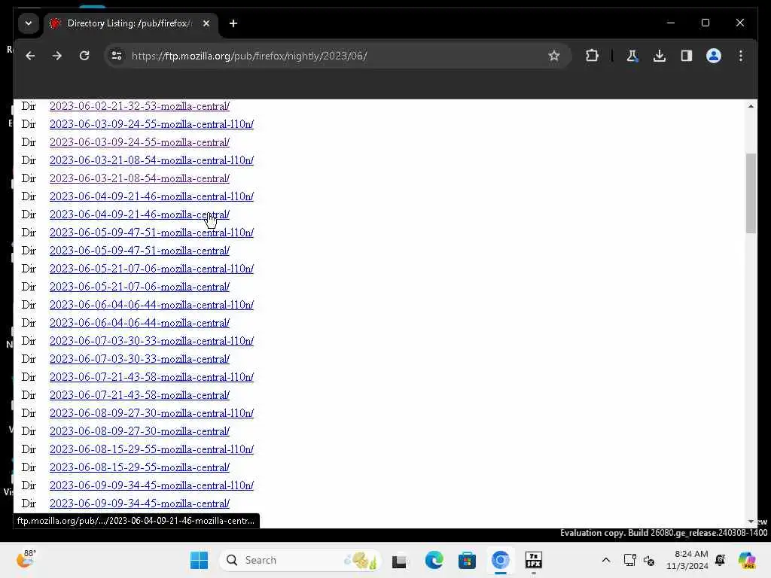Show hidden system tray icons
Viewport: 771px width, 578px height.
tap(606, 560)
